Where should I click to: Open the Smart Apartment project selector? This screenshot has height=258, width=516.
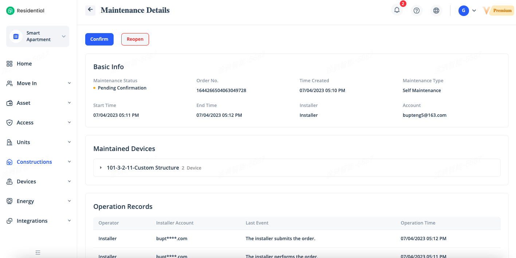(38, 36)
